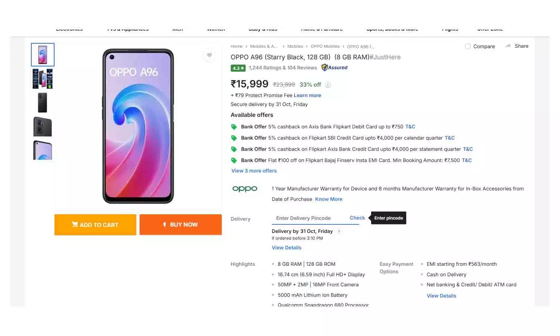
Task: Click the Enter Delivery Pincode field
Action: tap(306, 218)
